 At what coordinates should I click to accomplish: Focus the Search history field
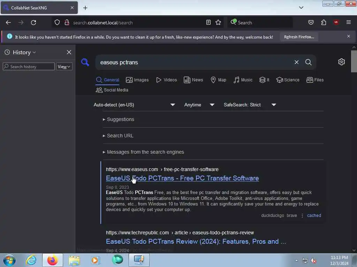click(x=29, y=66)
